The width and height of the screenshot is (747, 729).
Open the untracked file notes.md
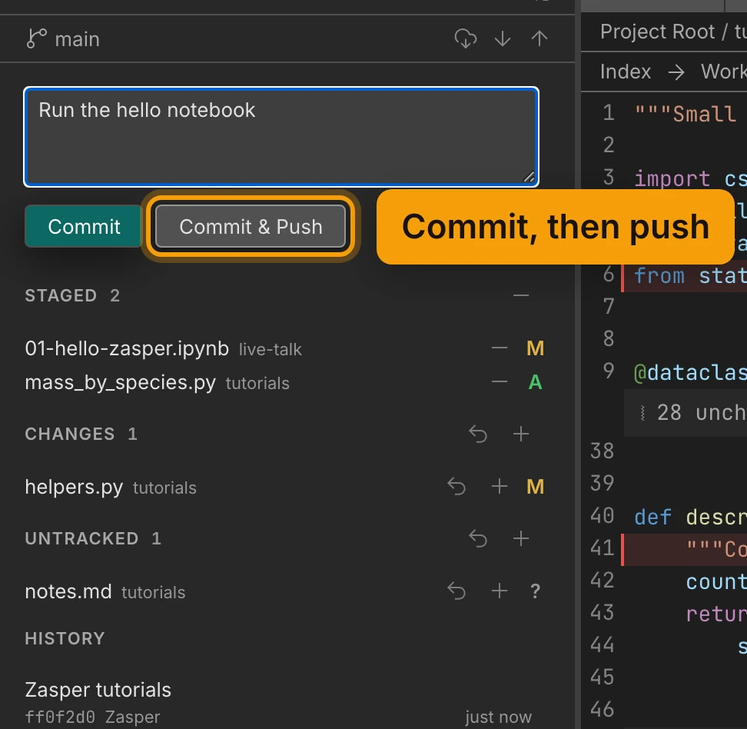coord(68,591)
